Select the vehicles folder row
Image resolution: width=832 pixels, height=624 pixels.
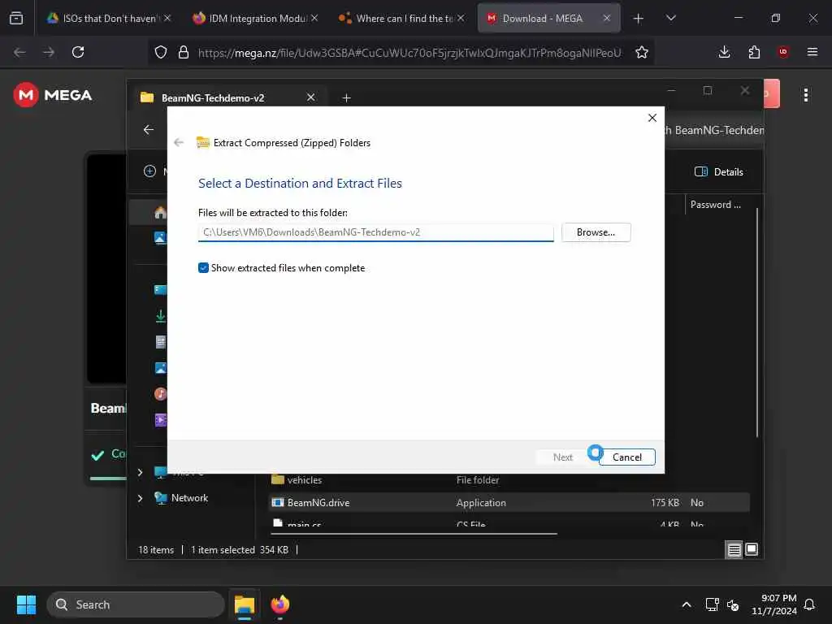tap(509, 479)
